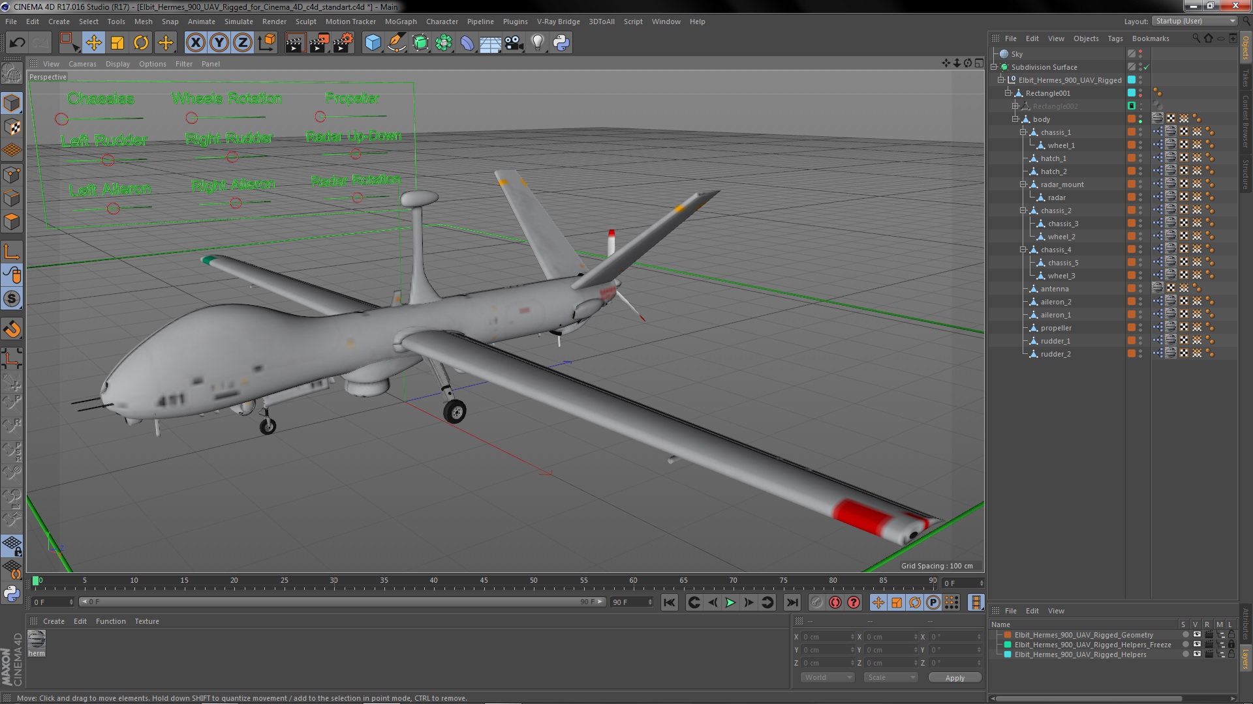Play animation forward
The image size is (1253, 704).
coord(730,603)
